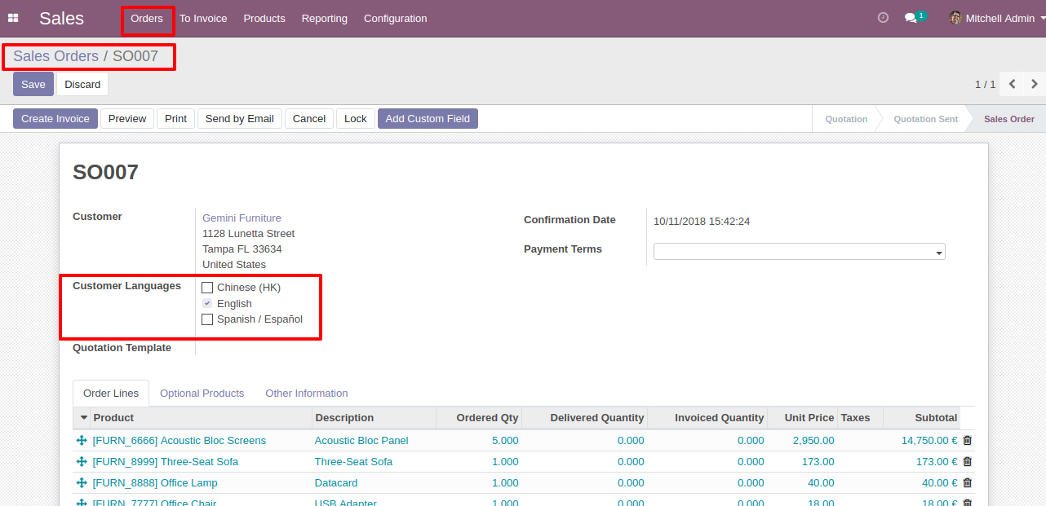Open the activities clock icon
Viewport: 1046px width, 506px height.
pyautogui.click(x=883, y=18)
